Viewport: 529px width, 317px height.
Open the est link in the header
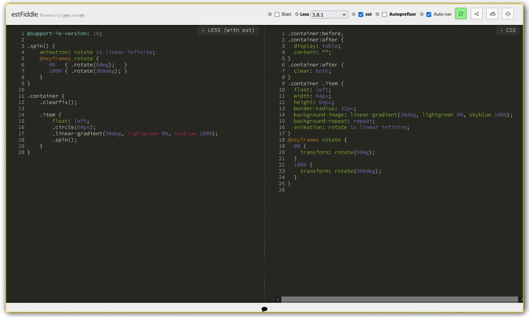tap(81, 15)
